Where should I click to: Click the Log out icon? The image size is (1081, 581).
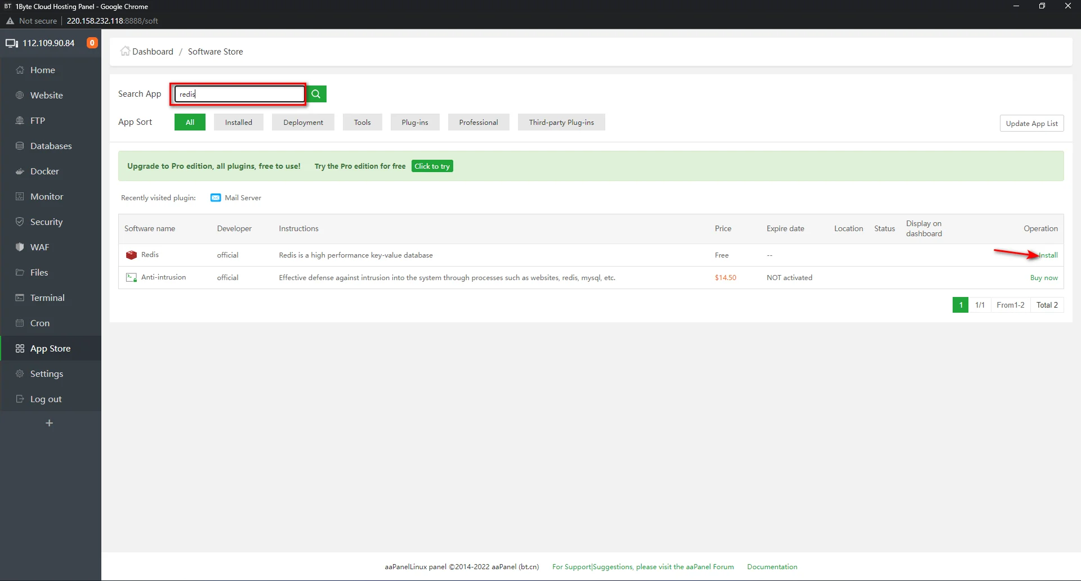point(20,399)
